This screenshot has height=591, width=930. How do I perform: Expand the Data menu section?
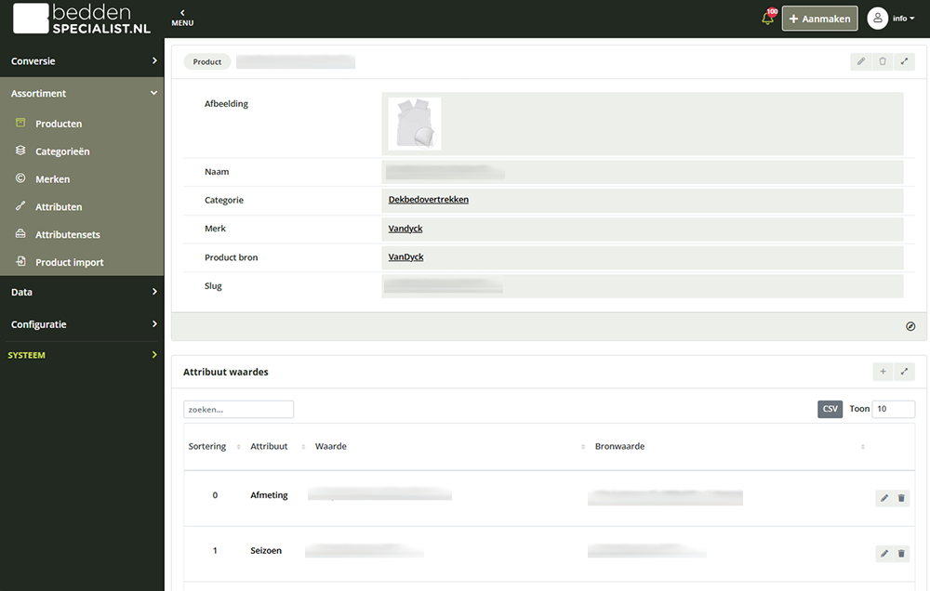pyautogui.click(x=82, y=292)
